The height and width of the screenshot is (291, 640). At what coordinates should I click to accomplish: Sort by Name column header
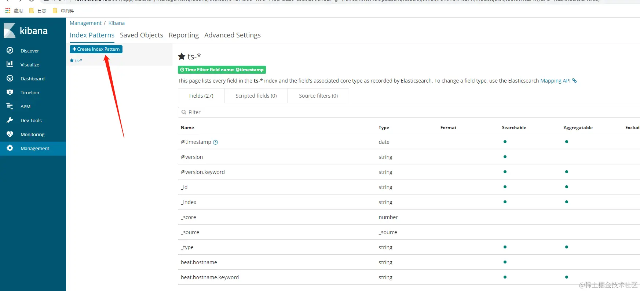point(187,128)
